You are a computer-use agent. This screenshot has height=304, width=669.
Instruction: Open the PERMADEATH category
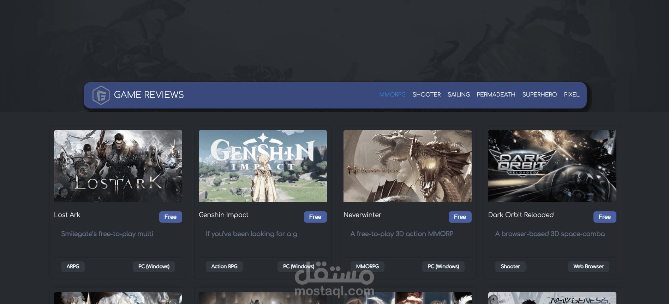click(496, 94)
